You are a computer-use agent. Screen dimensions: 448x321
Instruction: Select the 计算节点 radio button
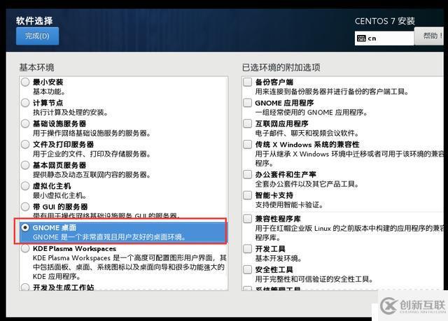[x=25, y=103]
